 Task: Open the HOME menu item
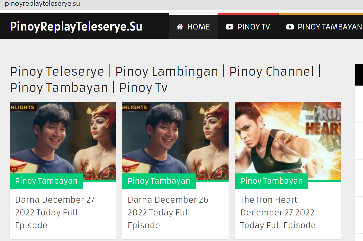(193, 27)
